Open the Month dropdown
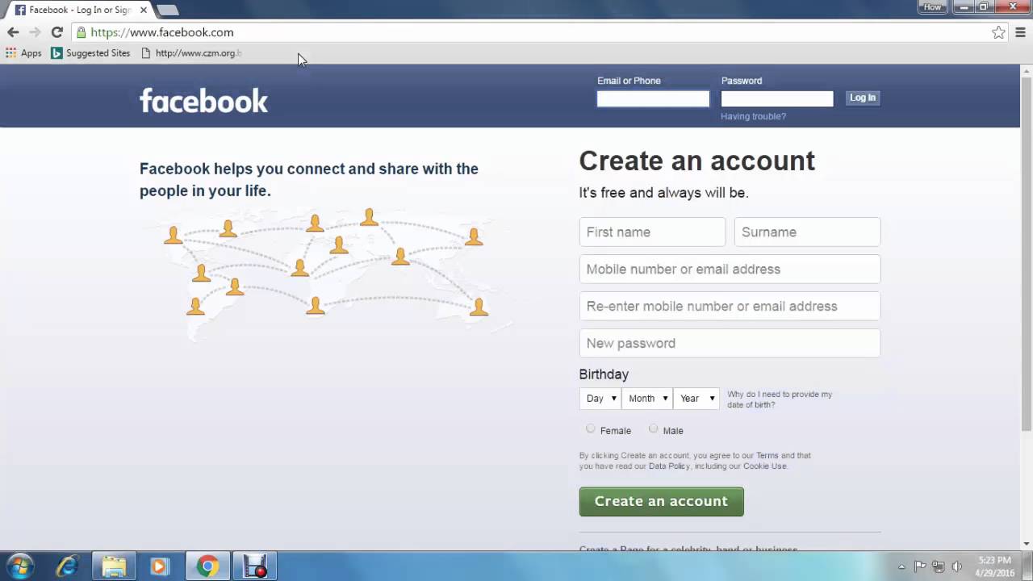1033x581 pixels. click(x=647, y=398)
